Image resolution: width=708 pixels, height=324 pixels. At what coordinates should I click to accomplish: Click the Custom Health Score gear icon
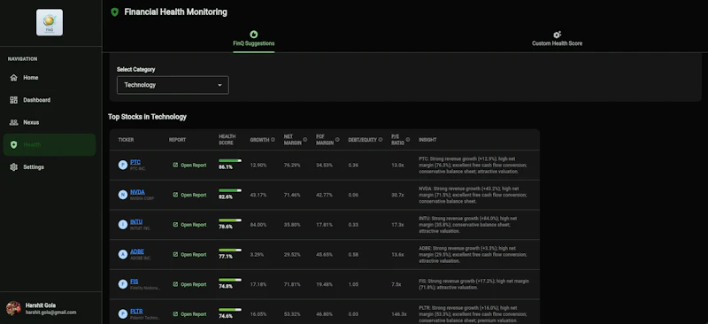coord(557,35)
